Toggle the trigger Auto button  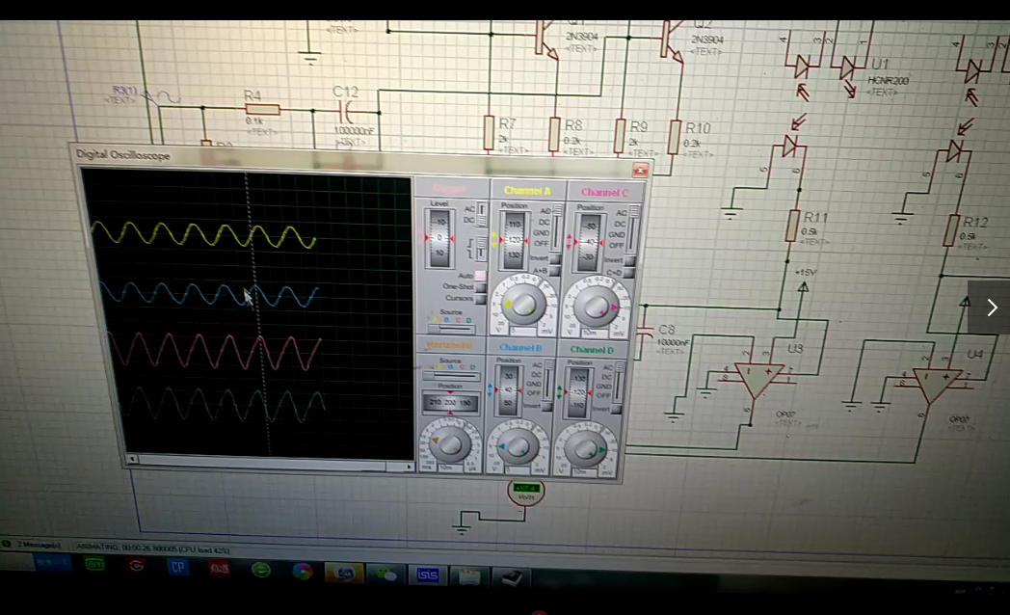(x=480, y=276)
